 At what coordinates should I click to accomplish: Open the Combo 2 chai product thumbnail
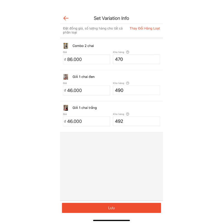click(66, 46)
